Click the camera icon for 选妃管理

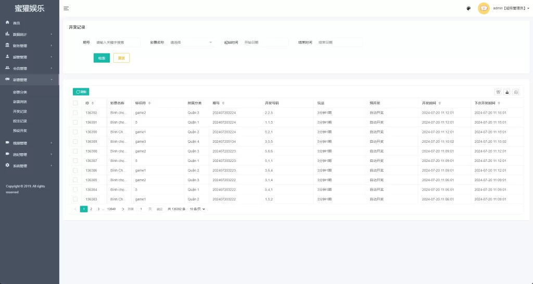coord(7,154)
